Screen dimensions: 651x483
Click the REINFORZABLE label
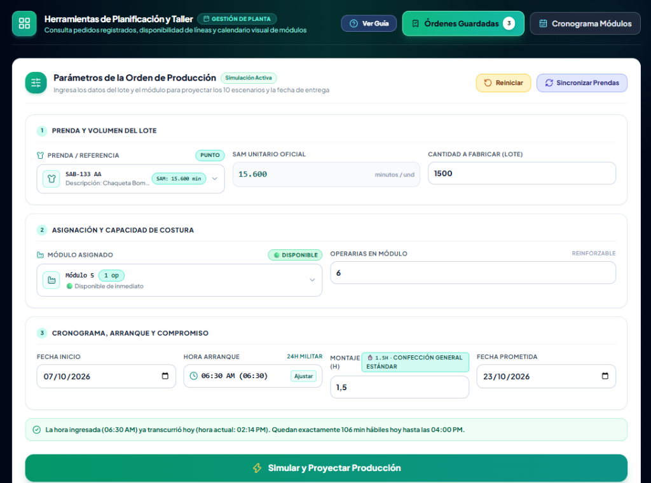pyautogui.click(x=594, y=253)
